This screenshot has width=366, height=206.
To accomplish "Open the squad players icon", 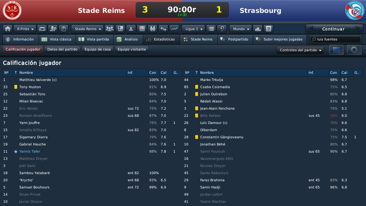I will [x=109, y=29].
